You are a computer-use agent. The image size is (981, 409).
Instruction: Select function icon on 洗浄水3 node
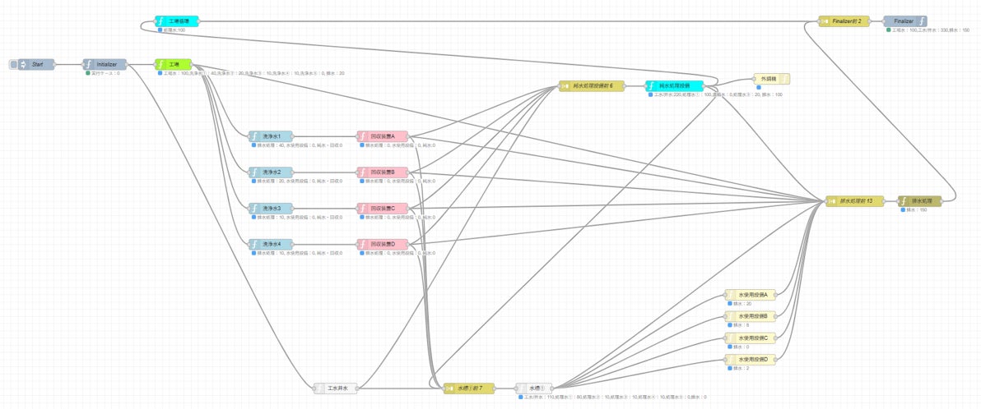(x=254, y=208)
